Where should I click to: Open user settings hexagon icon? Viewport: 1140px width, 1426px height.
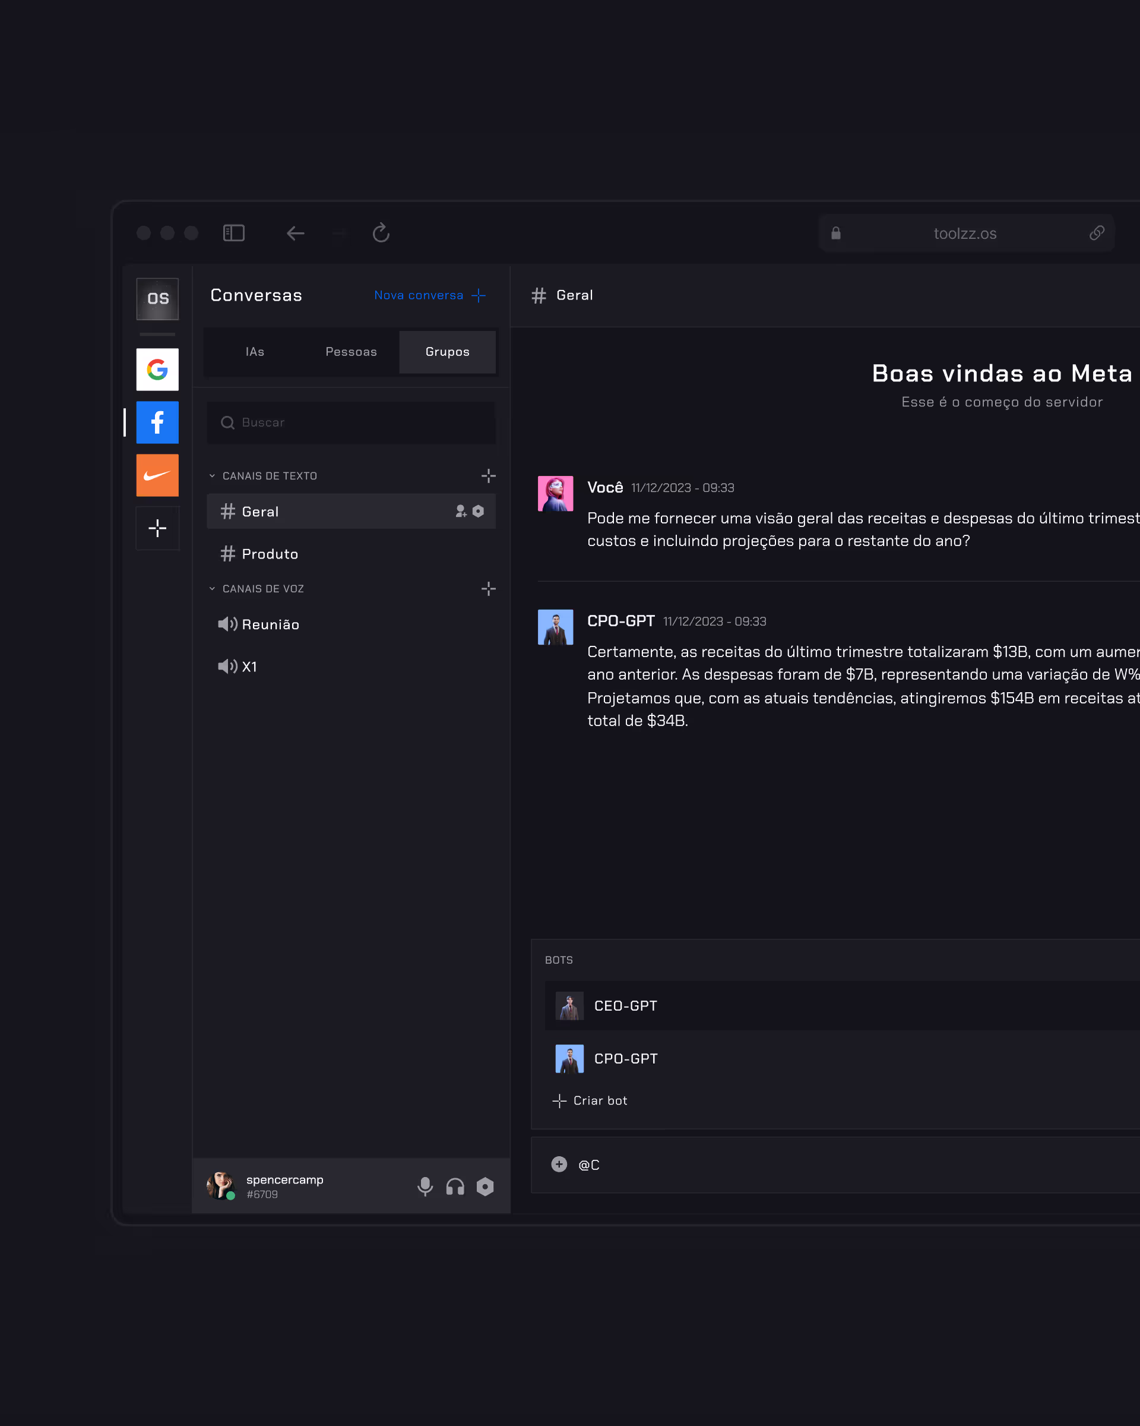point(485,1187)
